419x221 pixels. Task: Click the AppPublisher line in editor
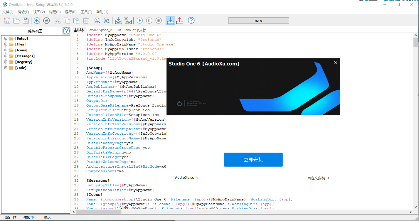[121, 87]
